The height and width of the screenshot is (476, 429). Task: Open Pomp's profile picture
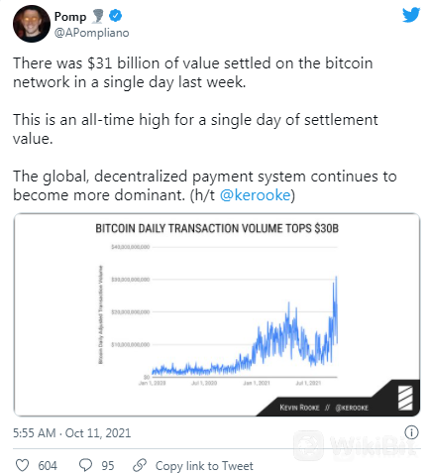coord(32,24)
